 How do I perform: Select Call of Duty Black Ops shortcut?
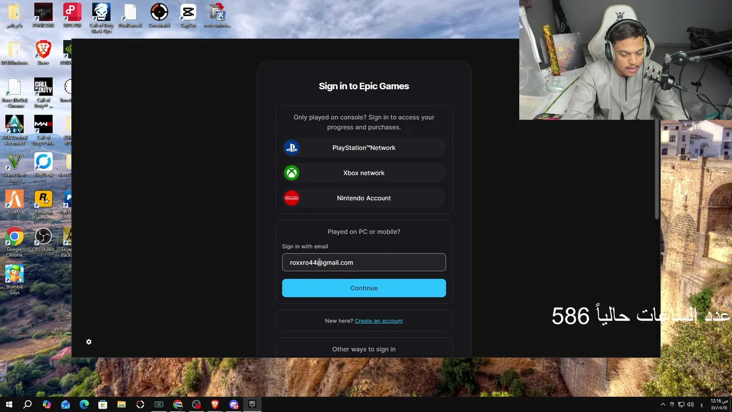point(101,18)
